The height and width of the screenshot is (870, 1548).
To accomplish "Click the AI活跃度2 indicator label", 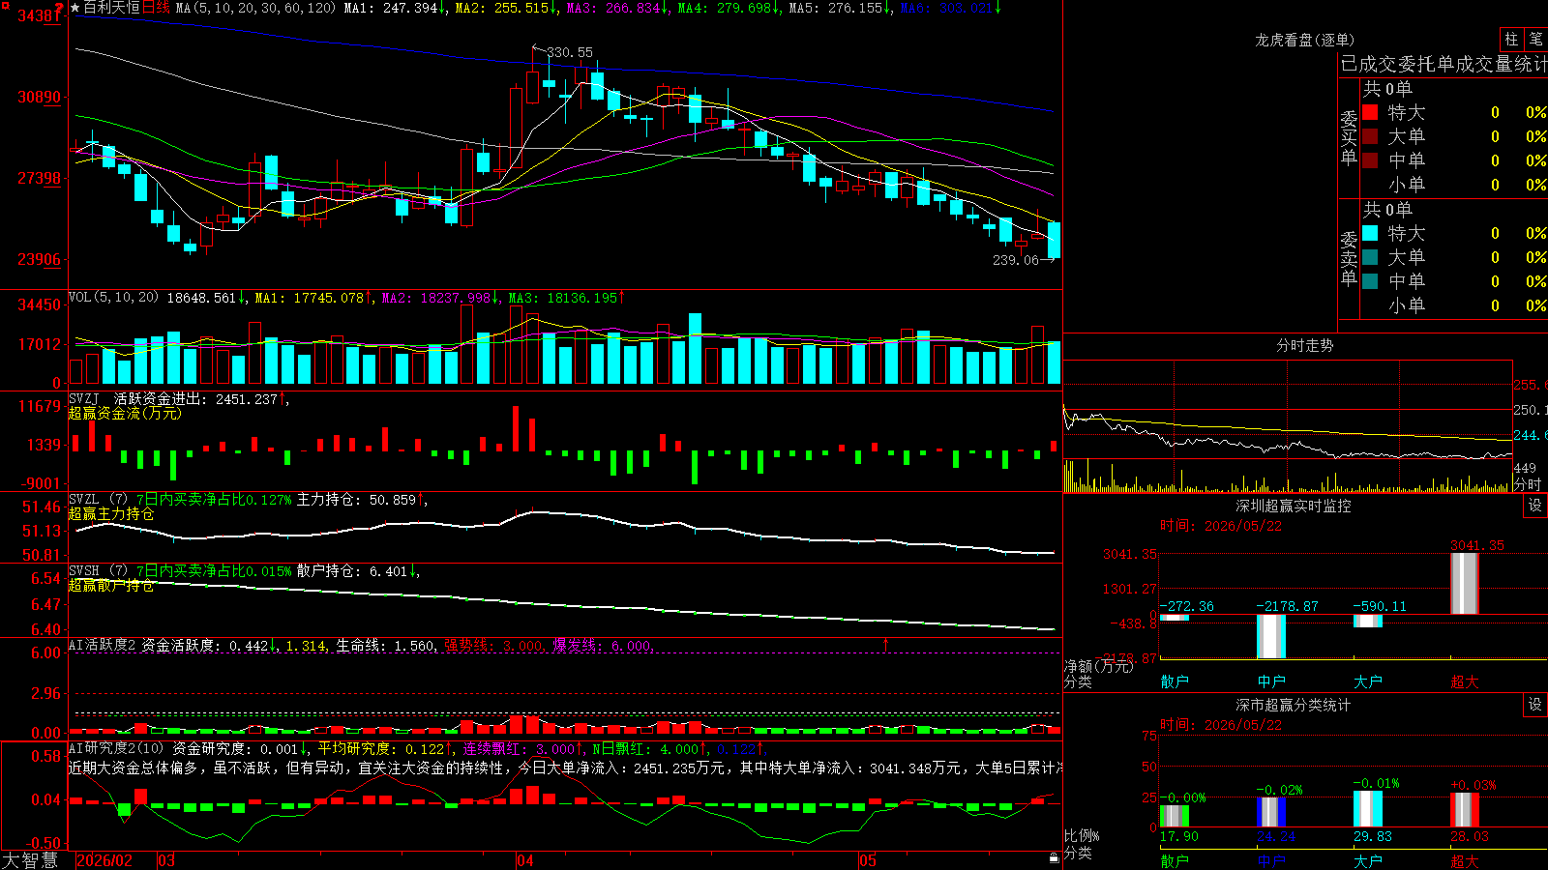I will [102, 645].
